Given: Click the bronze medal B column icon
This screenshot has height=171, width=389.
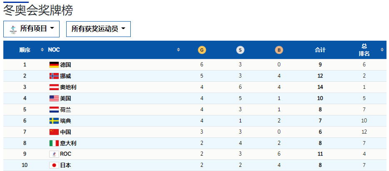Looking at the screenshot, I should 279,50.
